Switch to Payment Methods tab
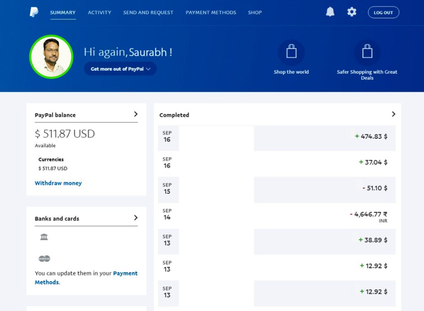The image size is (424, 311). 211,12
